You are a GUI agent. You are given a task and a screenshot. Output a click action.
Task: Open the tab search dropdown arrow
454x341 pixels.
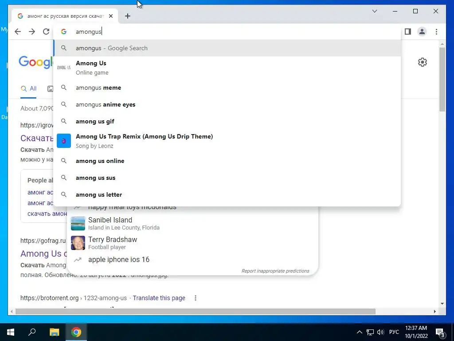click(x=374, y=11)
